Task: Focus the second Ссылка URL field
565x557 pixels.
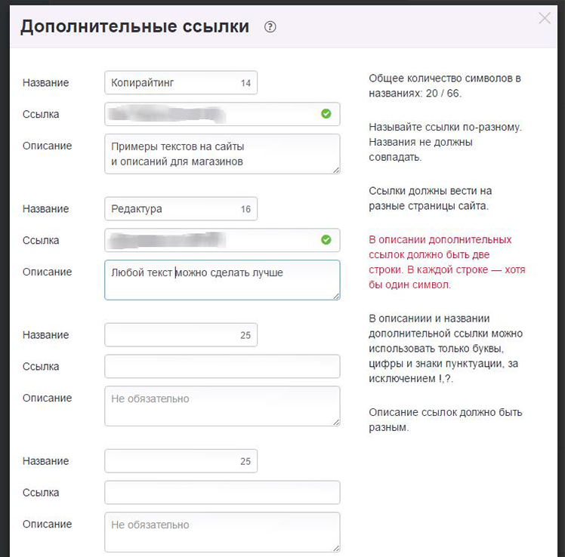Action: (x=222, y=240)
